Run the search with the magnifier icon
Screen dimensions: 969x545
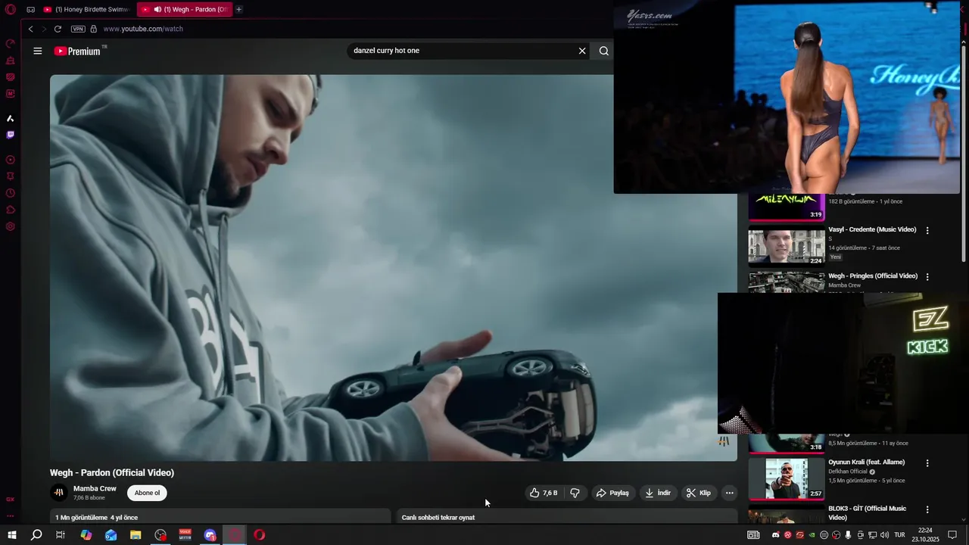pos(603,51)
